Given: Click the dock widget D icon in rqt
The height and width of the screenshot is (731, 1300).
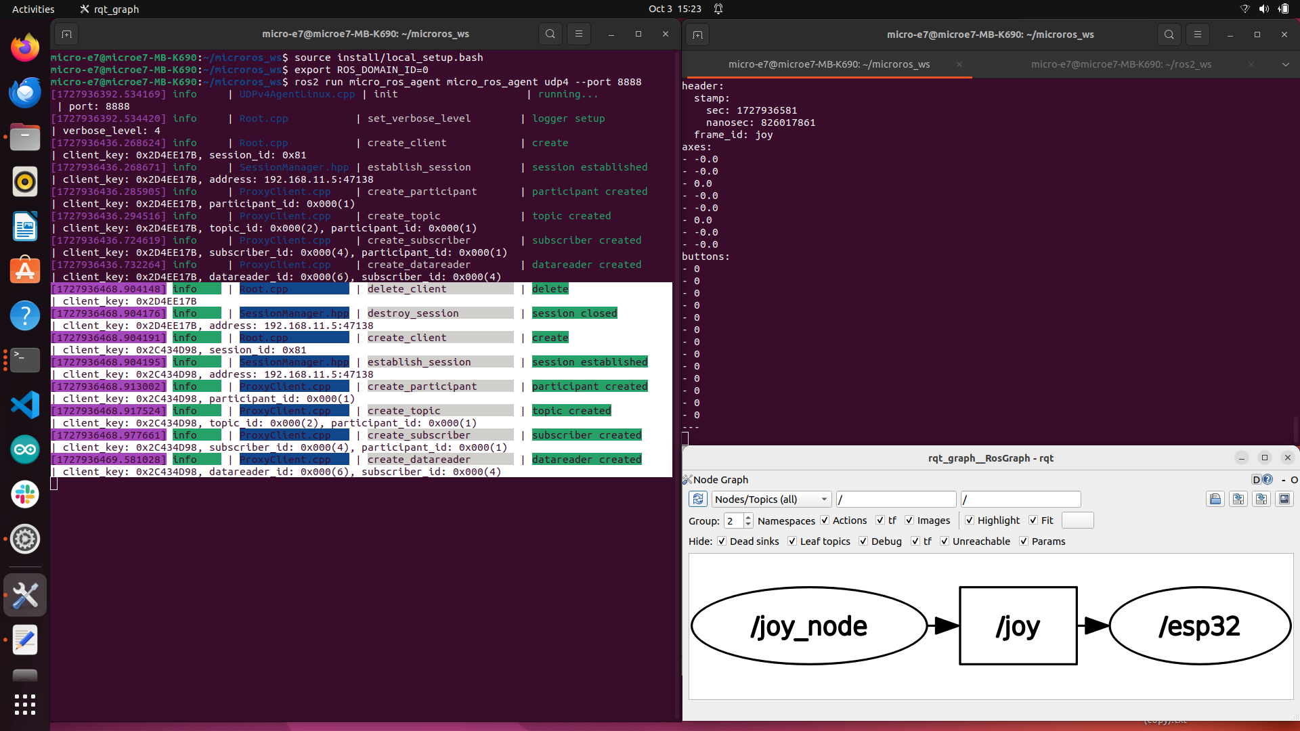Looking at the screenshot, I should pyautogui.click(x=1256, y=479).
